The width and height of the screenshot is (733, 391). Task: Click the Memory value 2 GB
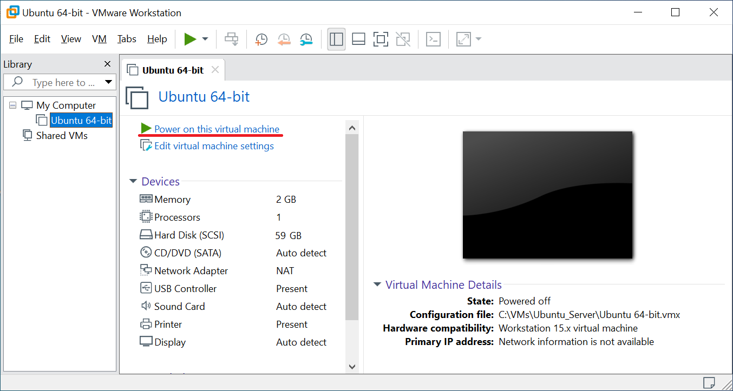pyautogui.click(x=286, y=200)
